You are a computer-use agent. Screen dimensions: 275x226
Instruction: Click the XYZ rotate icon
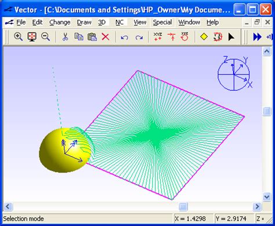click(x=184, y=37)
